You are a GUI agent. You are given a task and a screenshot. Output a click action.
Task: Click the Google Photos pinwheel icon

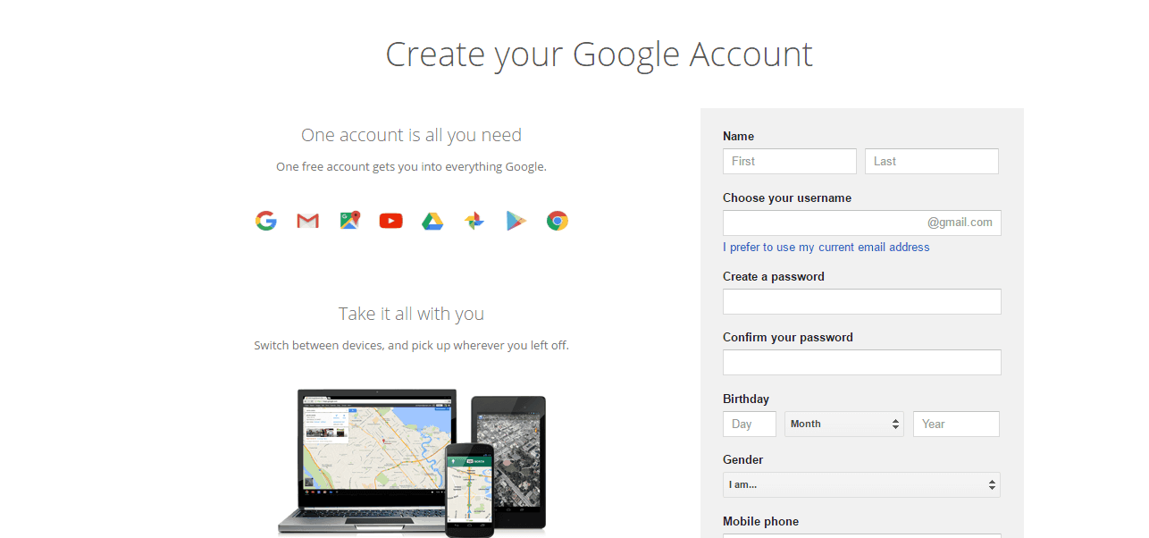coord(474,221)
